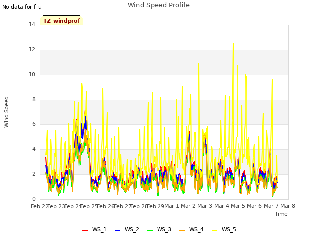Click the Mar 4 x-axis label
This screenshot has width=318, height=239.
[x=222, y=206]
